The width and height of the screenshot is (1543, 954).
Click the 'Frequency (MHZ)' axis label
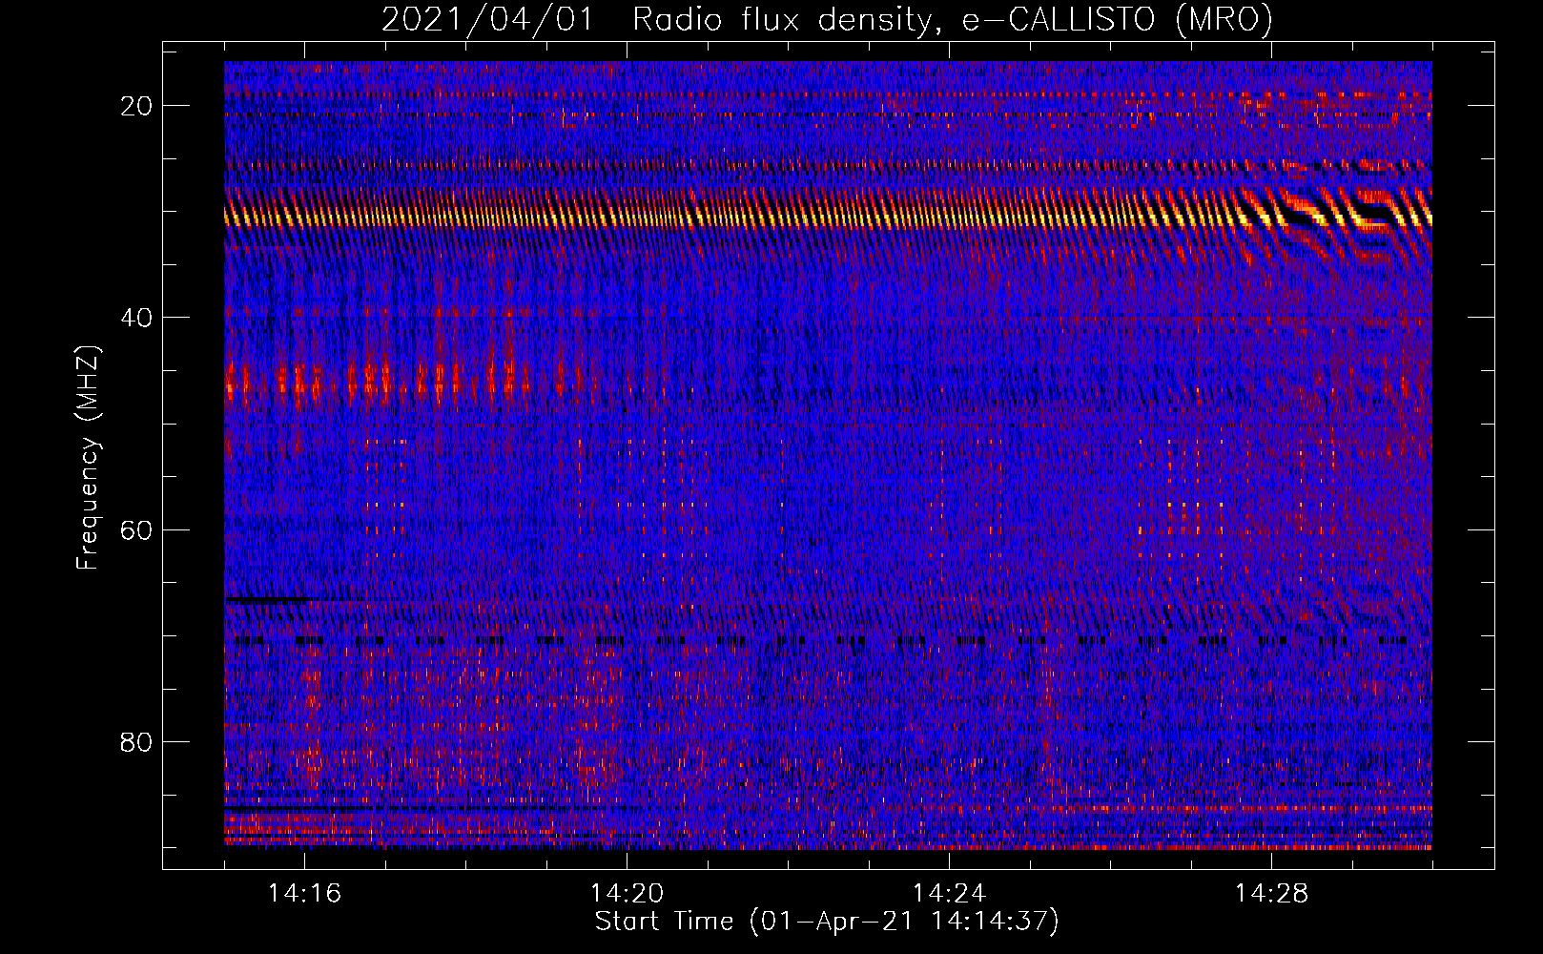tap(88, 458)
